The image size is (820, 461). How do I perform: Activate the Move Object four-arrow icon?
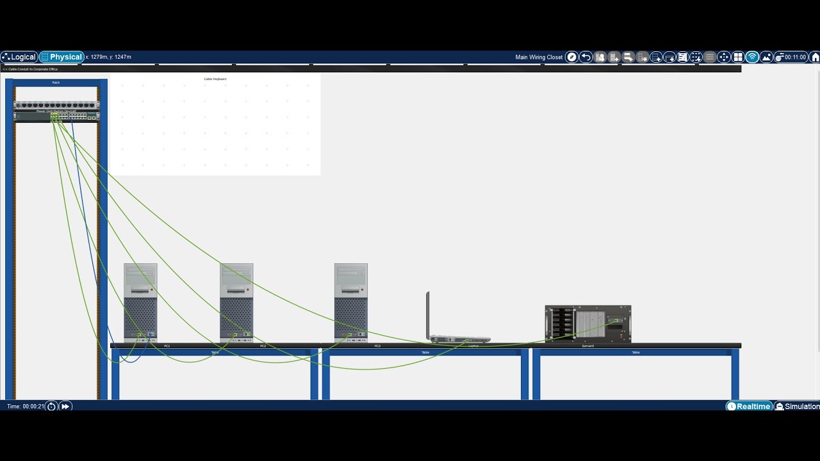[724, 57]
